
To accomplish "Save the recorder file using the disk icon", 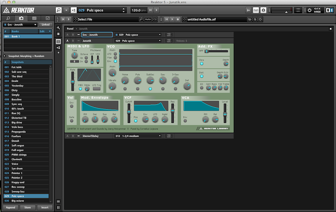I will 255,19.
